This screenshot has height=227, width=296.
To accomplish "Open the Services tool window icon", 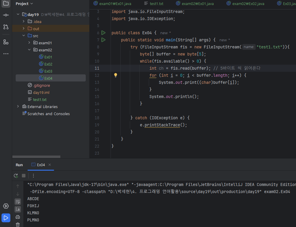I will coord(6,206).
